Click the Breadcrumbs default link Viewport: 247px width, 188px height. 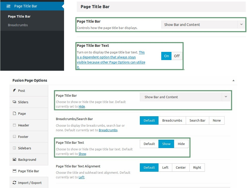[108, 130]
